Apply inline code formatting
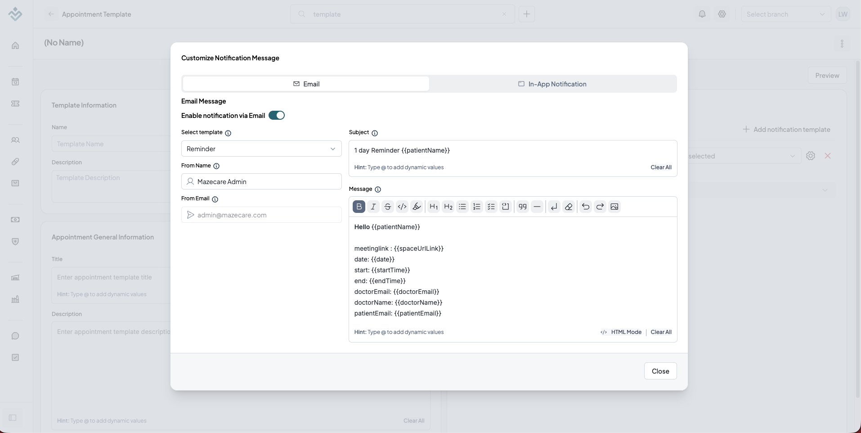 coord(402,207)
